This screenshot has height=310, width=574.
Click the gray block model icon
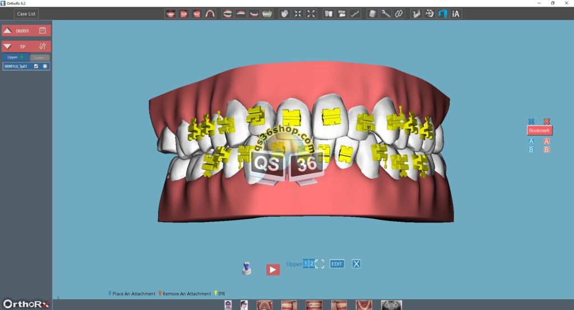372,14
